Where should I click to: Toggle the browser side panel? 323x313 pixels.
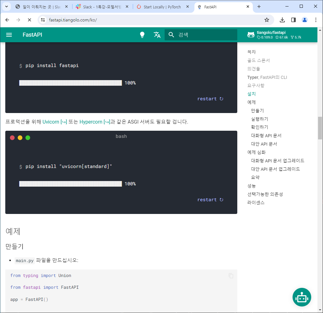tap(293, 20)
